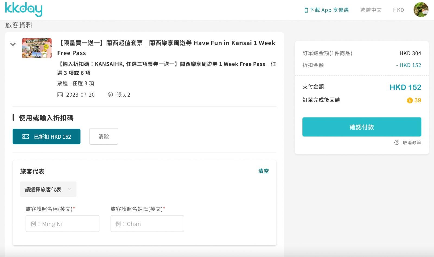Viewport: 434px width, 257px height.
Task: Click the question mark icon by cancellation policy
Action: tap(397, 142)
